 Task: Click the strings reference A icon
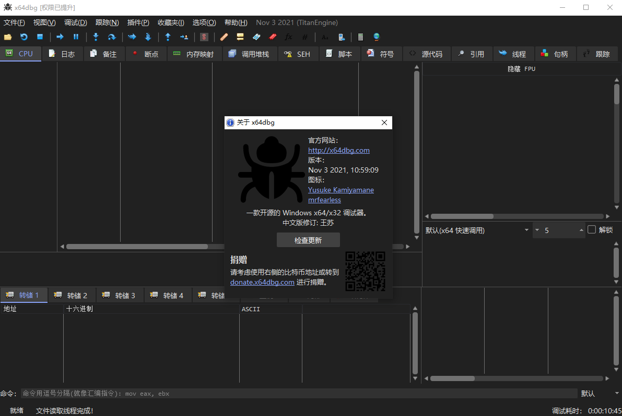pos(325,37)
